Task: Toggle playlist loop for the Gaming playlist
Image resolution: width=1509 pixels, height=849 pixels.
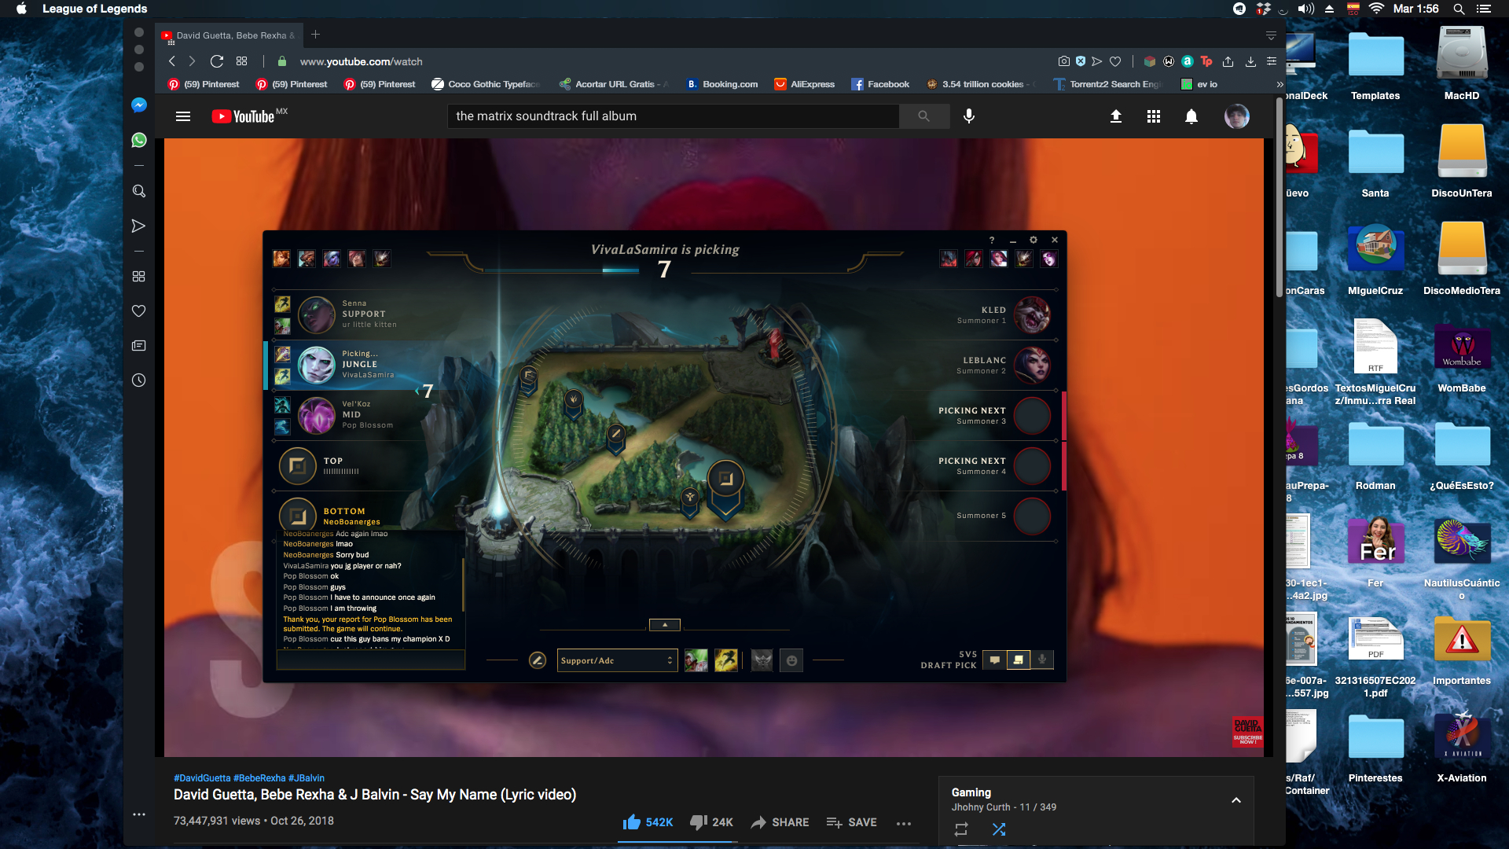Action: (960, 829)
